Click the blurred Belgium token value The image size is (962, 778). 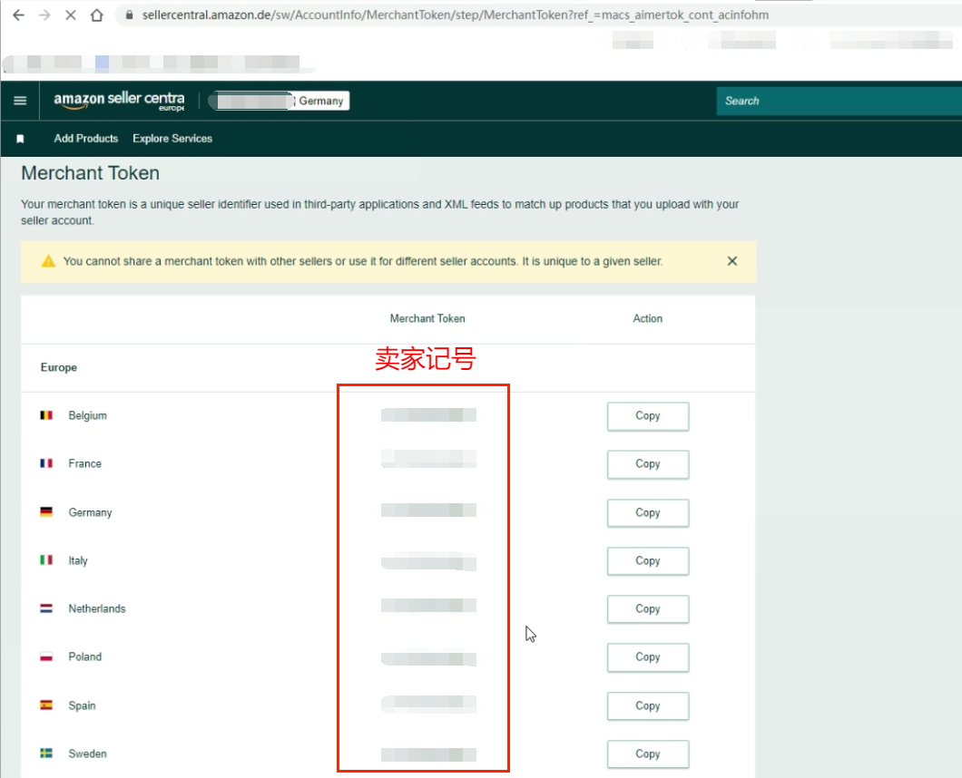click(428, 415)
